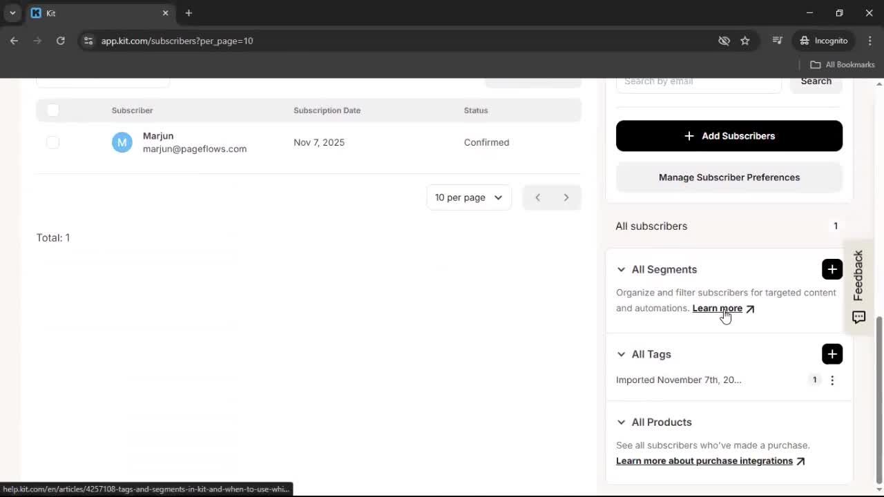Click the previous page arrow
Image resolution: width=884 pixels, height=497 pixels.
pyautogui.click(x=537, y=197)
